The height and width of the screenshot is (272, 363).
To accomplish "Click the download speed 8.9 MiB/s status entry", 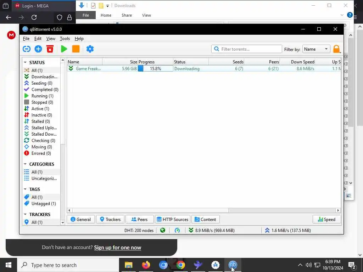I will [212, 230].
